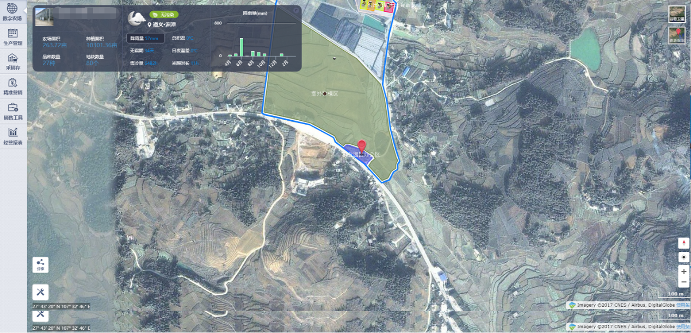Select the 光照时长 weather metric
Viewport: 691px width, 333px height.
point(186,63)
